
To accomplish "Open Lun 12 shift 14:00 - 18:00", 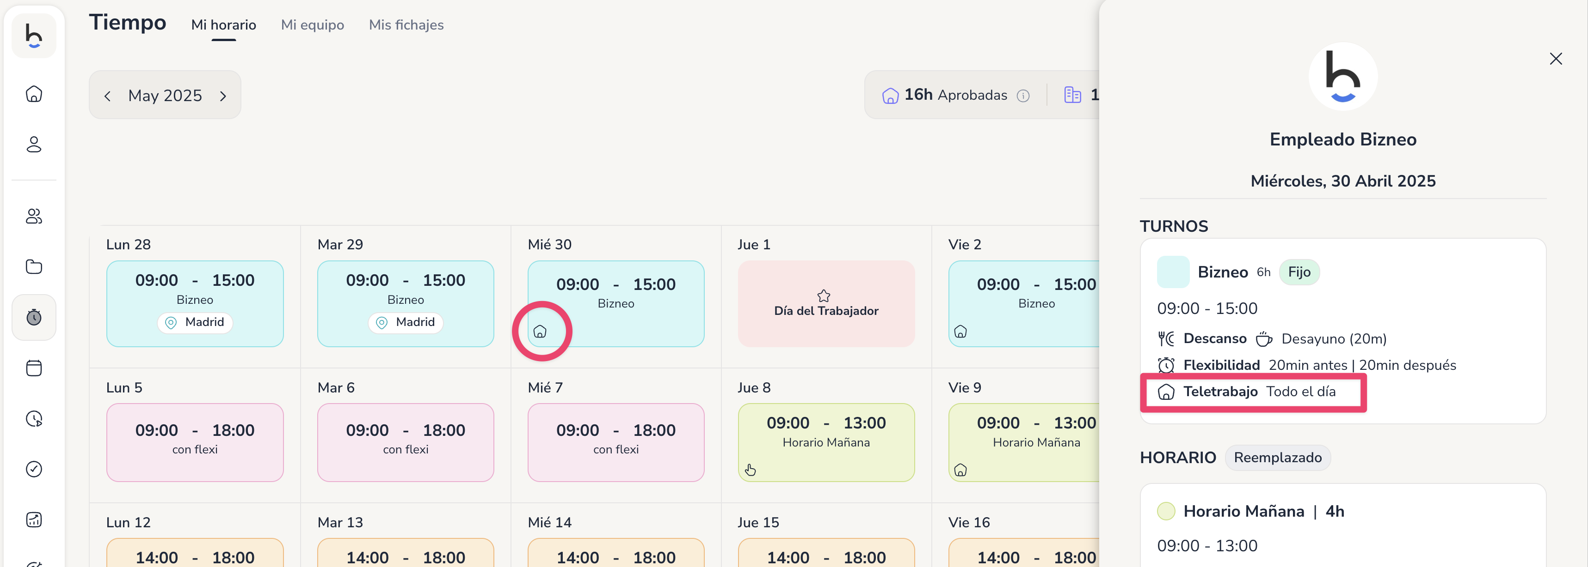I will click(x=195, y=553).
